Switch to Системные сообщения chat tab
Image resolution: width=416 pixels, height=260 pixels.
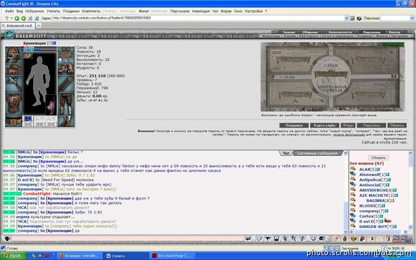tap(317, 153)
